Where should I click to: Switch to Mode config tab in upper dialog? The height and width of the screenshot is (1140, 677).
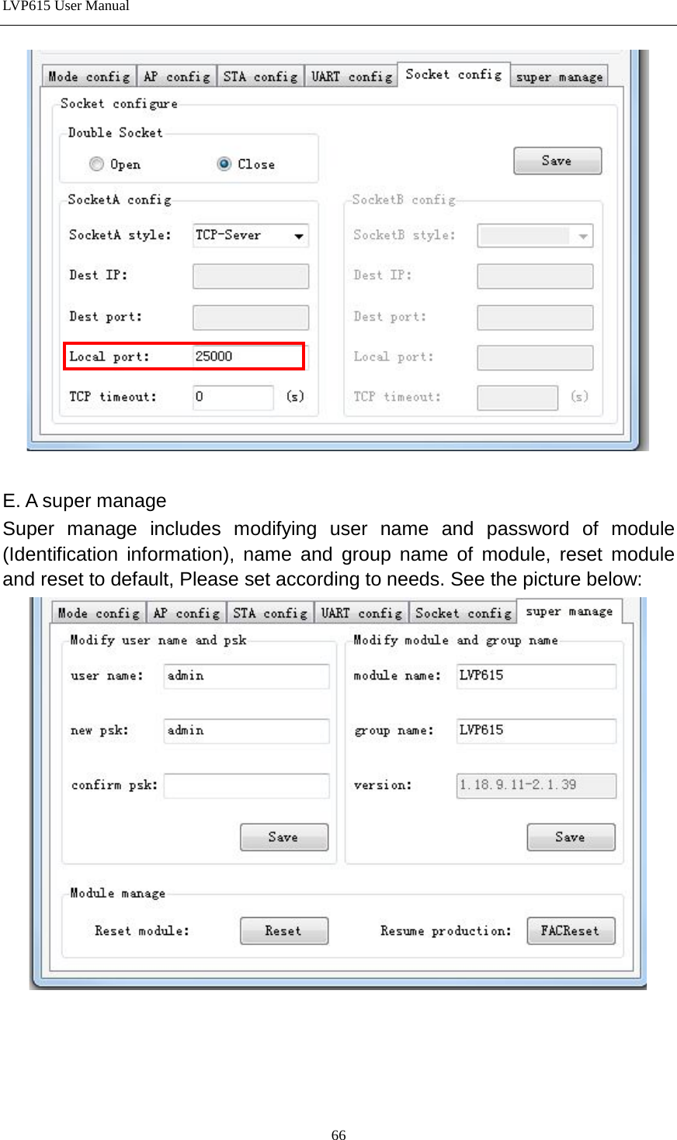[x=89, y=76]
